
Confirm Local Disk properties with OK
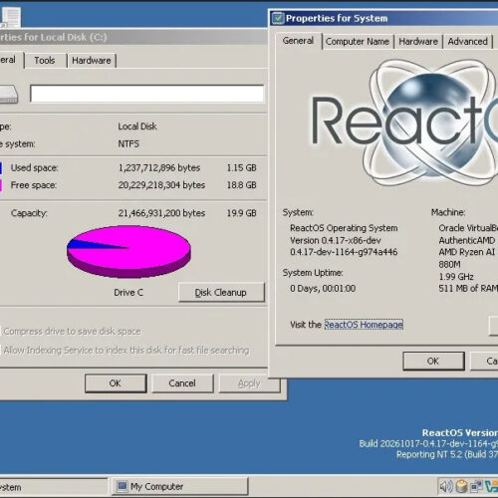(116, 383)
